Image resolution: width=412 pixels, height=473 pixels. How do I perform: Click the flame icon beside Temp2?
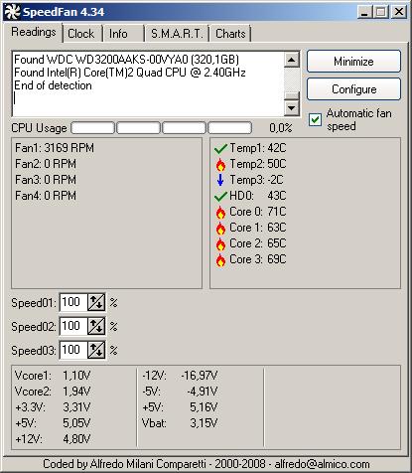click(220, 164)
